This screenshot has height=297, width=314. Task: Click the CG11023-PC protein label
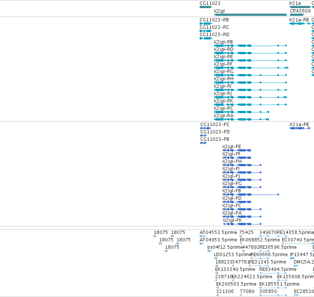215,125
